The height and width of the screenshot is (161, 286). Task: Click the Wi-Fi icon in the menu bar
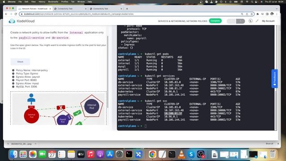[x=247, y=2]
